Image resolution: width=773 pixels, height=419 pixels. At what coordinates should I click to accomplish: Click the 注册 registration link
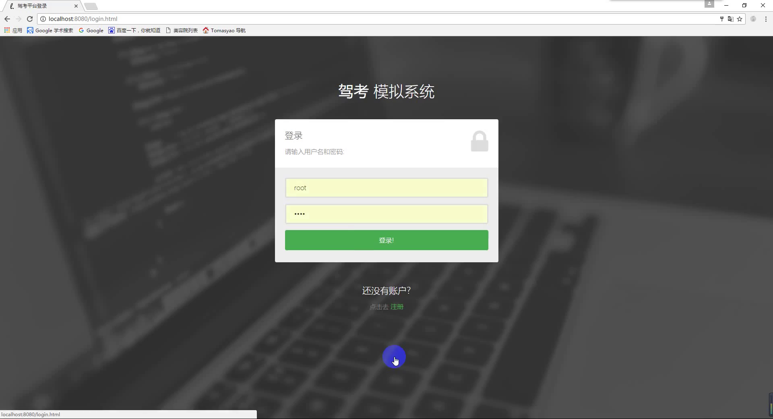coord(397,307)
